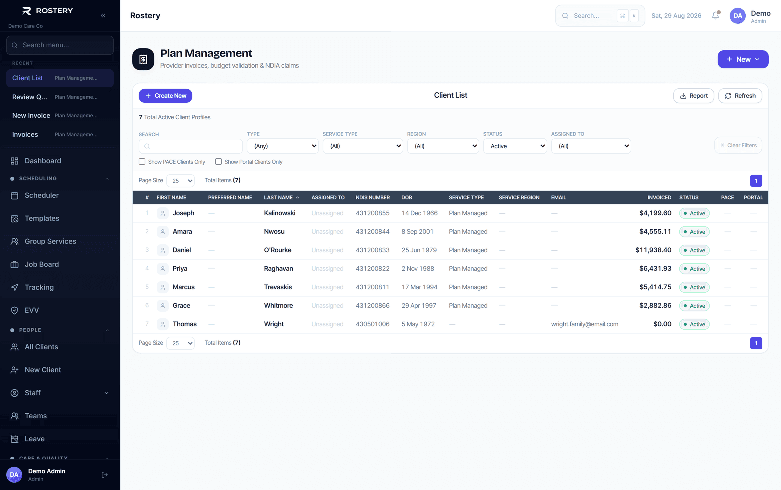Click Clear Filters
Screen dimensions: 781x490
(x=738, y=145)
